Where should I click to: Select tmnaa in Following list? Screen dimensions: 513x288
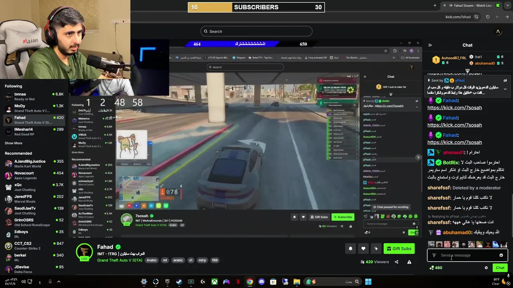pyautogui.click(x=34, y=96)
